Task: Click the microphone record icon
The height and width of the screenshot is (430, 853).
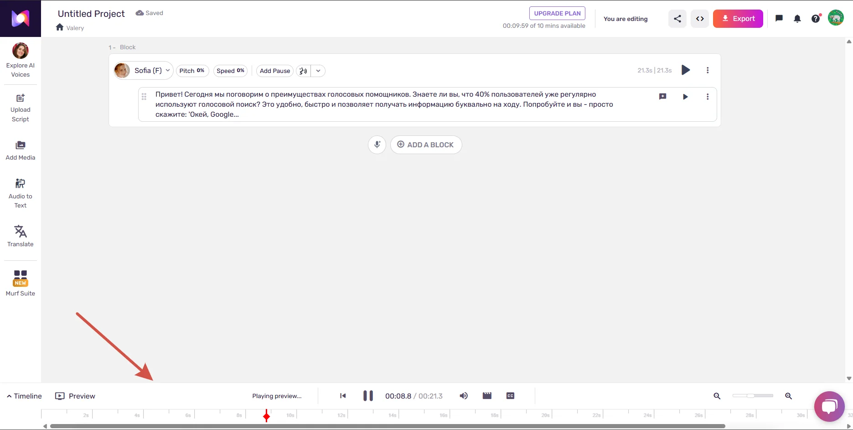Action: click(x=377, y=145)
